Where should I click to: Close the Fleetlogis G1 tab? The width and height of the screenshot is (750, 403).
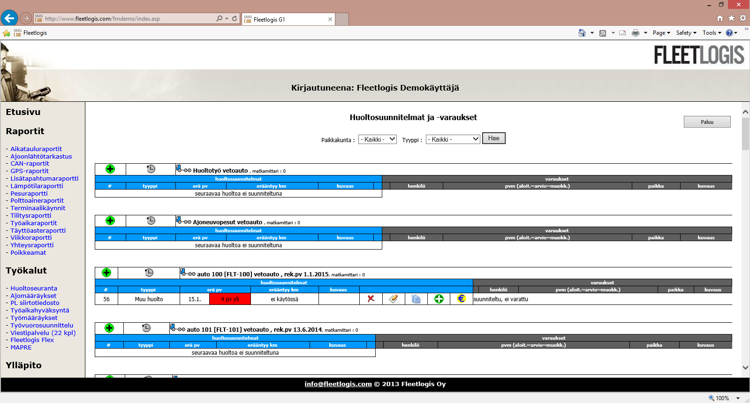click(x=330, y=19)
